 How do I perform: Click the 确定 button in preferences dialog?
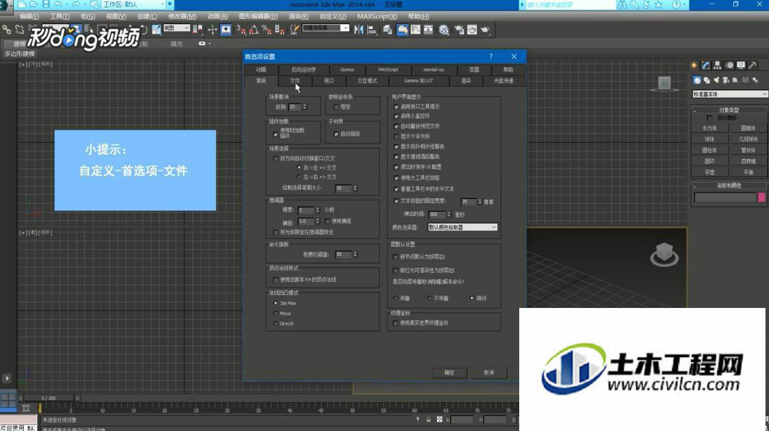tap(450, 373)
